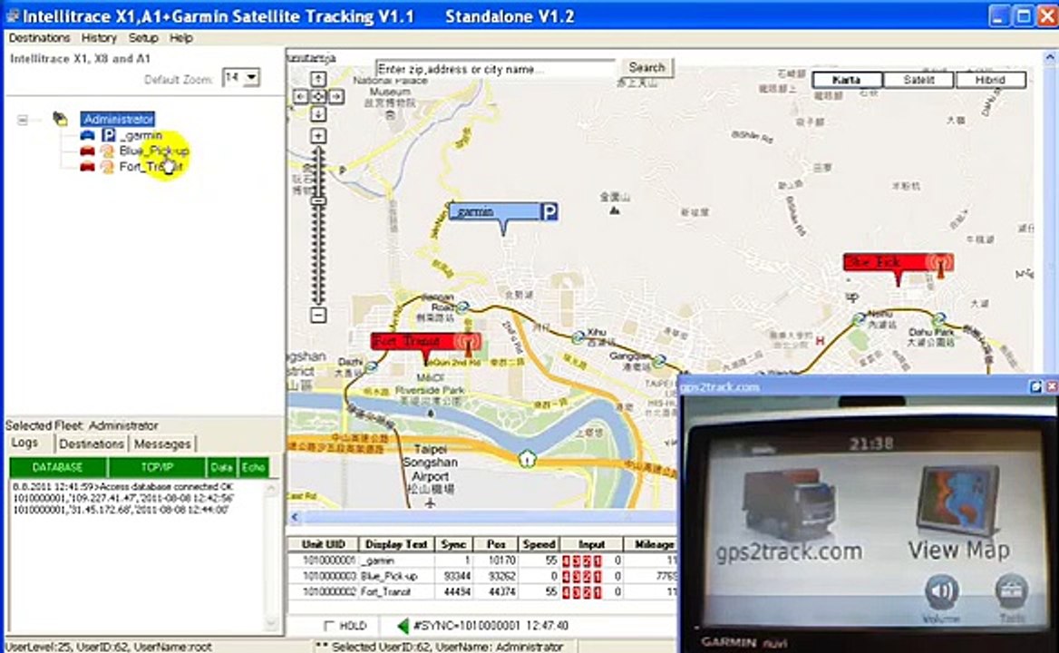Click the red car icon beside Fort_Transit
This screenshot has width=1059, height=653.
(x=87, y=166)
